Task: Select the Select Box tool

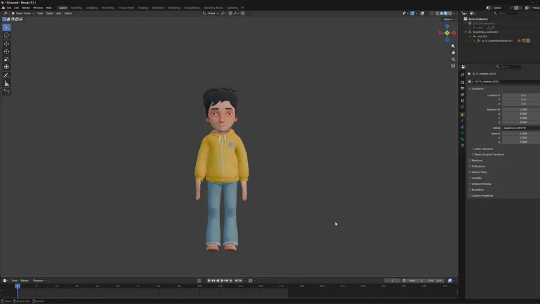Action: coord(7,28)
